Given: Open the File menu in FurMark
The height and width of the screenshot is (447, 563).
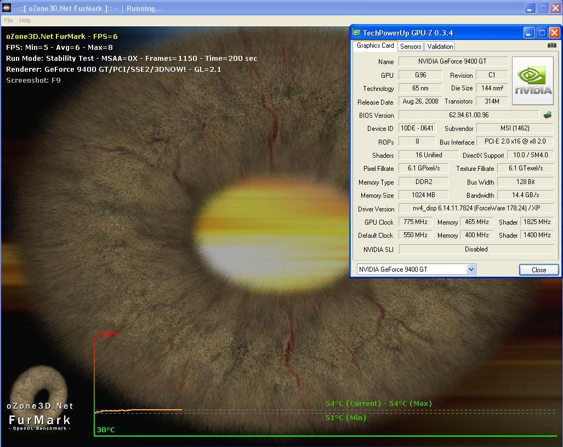Looking at the screenshot, I should pyautogui.click(x=8, y=20).
